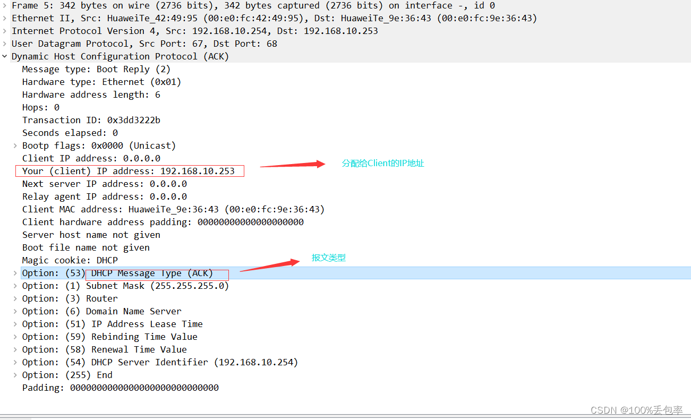
Task: Select Your (client) IP address line
Action: tap(128, 172)
